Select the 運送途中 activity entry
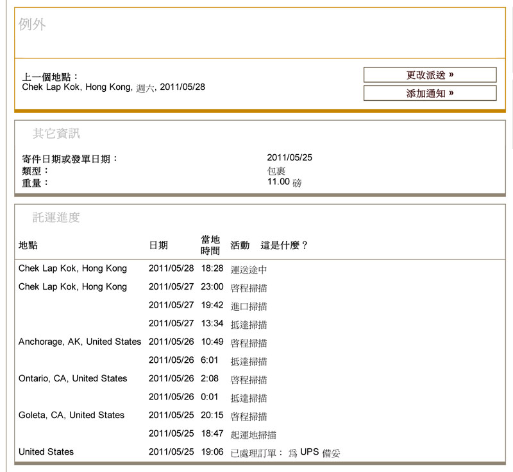 click(x=249, y=270)
